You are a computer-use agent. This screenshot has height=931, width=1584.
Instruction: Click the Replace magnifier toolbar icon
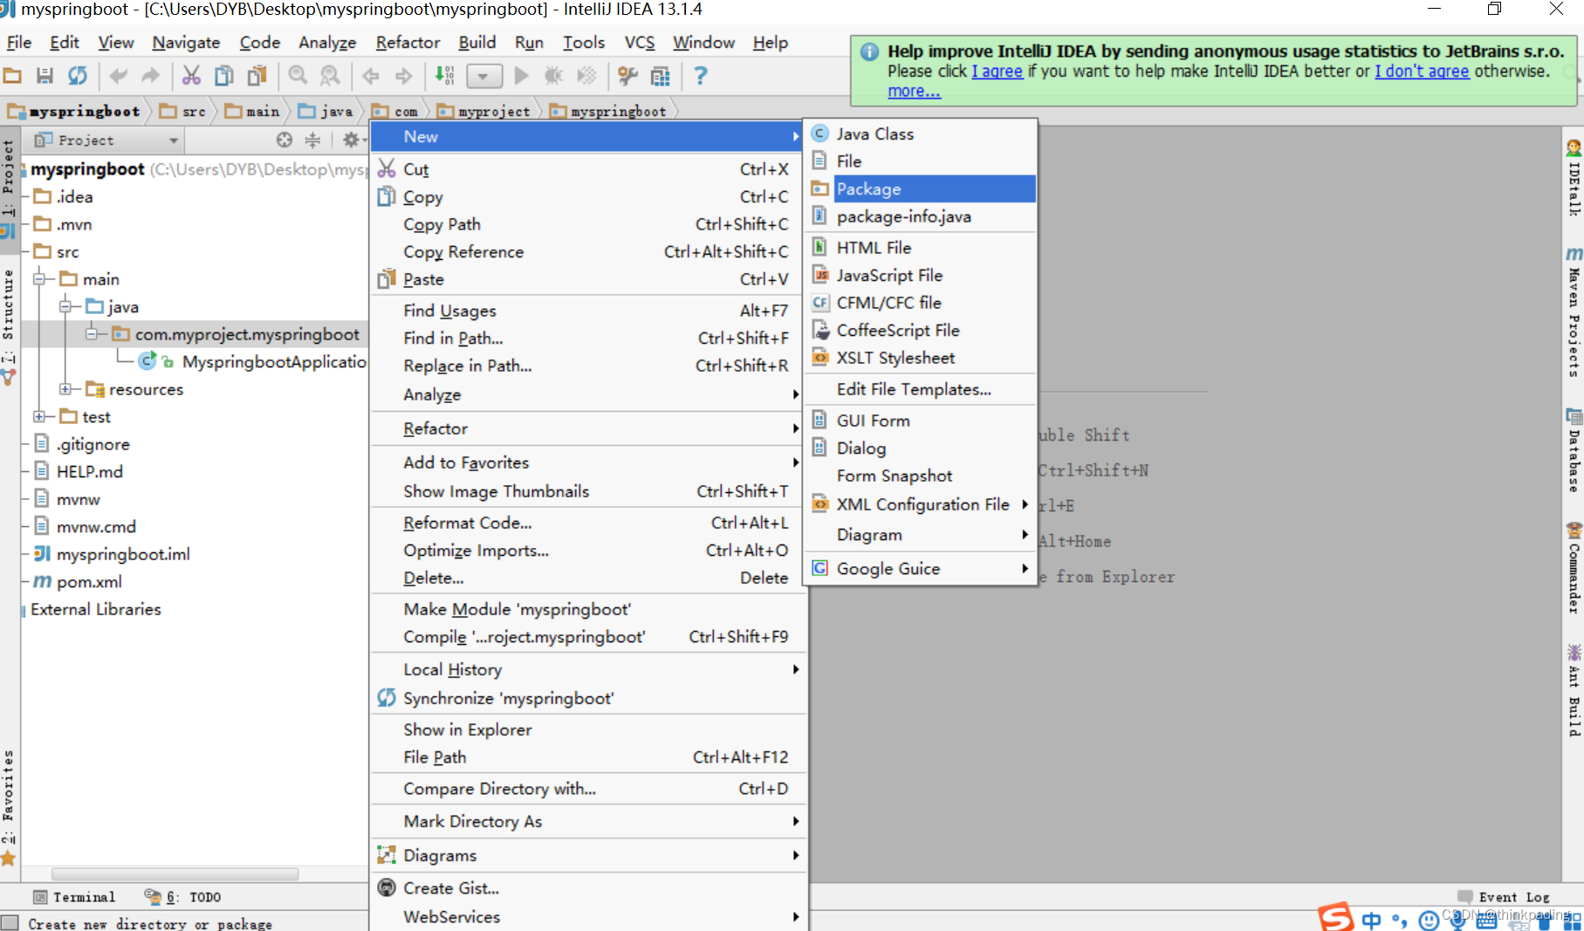click(x=330, y=76)
